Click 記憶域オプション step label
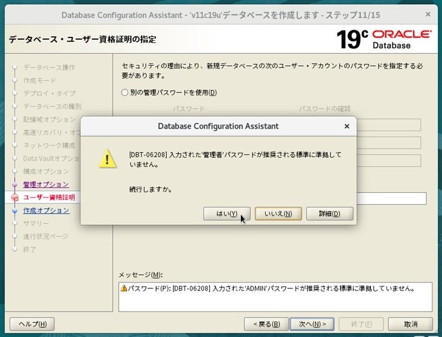The image size is (442, 337). pos(49,119)
